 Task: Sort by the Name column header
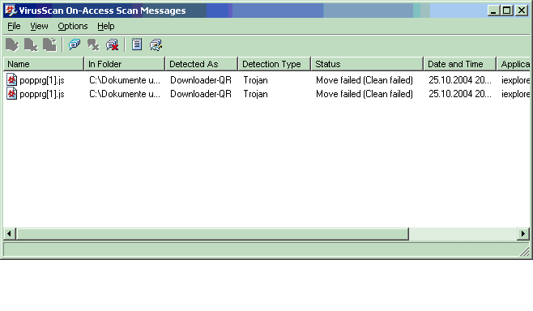click(x=44, y=64)
